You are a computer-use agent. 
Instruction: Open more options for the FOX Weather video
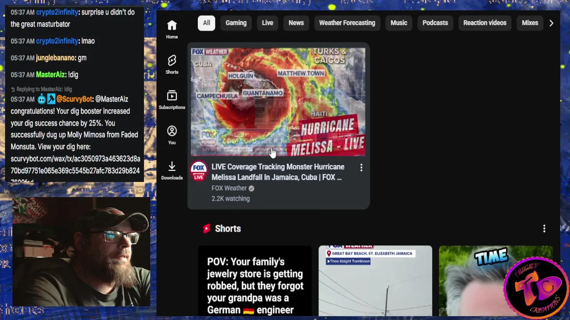[x=361, y=168]
